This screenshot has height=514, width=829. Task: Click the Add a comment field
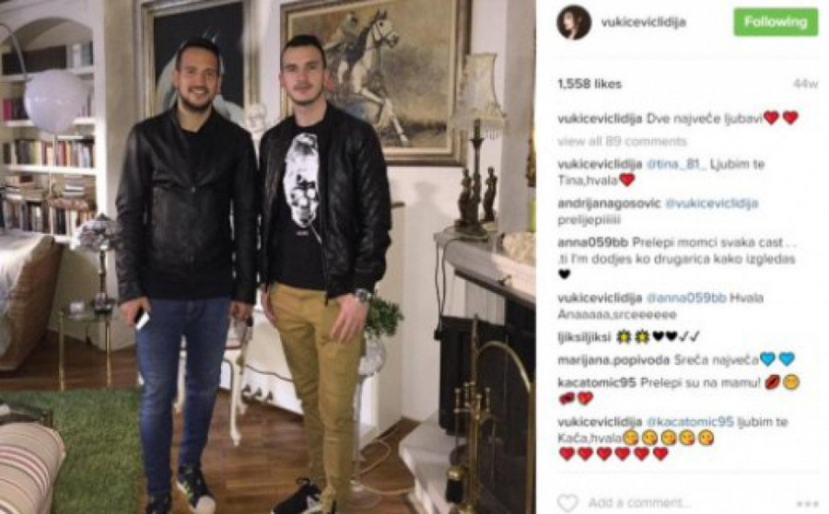tap(639, 502)
